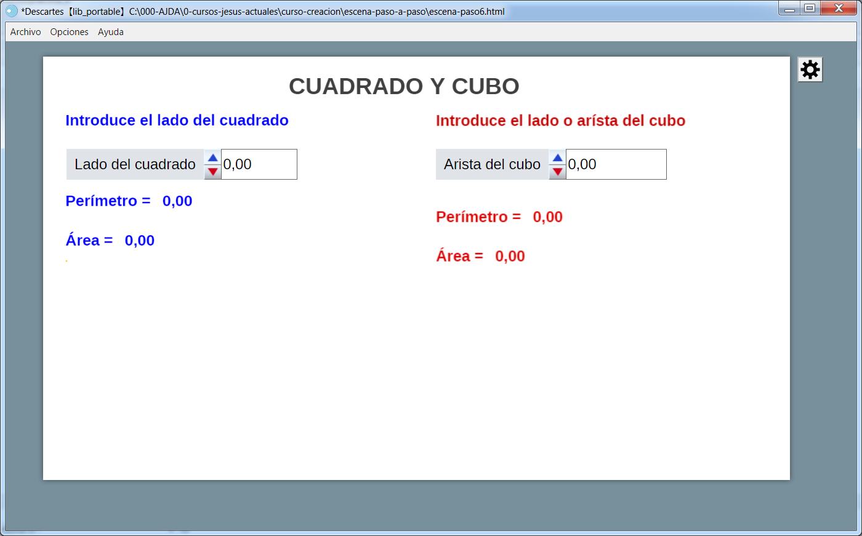Focus the Lado del cuadrado value field
The height and width of the screenshot is (536, 862).
pyautogui.click(x=259, y=164)
